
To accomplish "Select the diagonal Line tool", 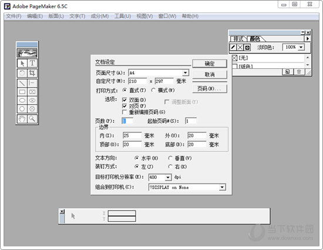I will click(22, 83).
